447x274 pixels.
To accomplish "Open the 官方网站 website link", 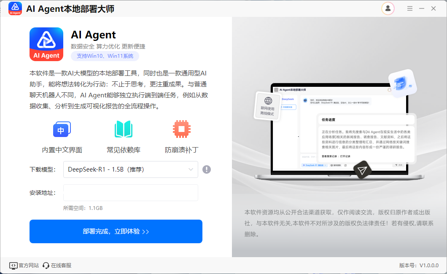I will [x=23, y=265].
